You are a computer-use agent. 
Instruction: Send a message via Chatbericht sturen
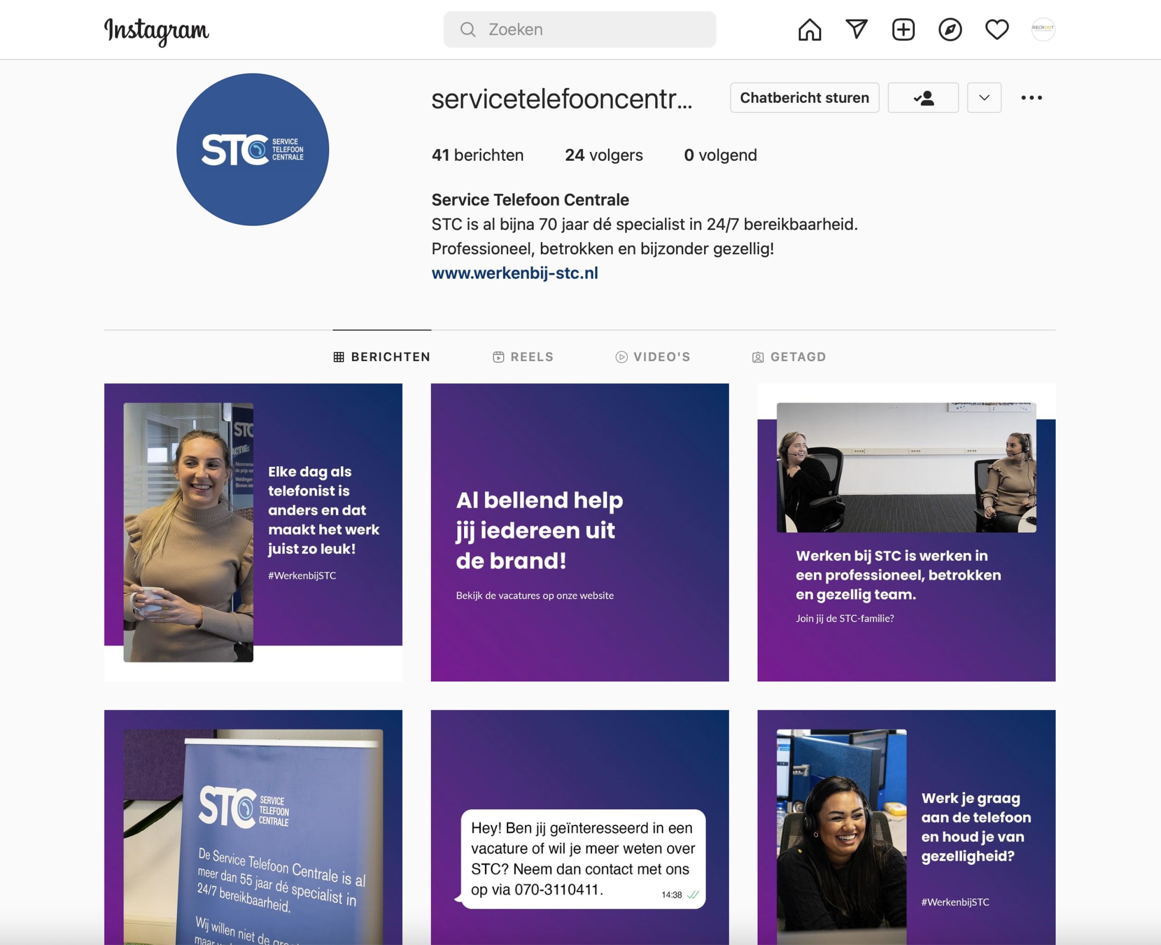coord(804,98)
